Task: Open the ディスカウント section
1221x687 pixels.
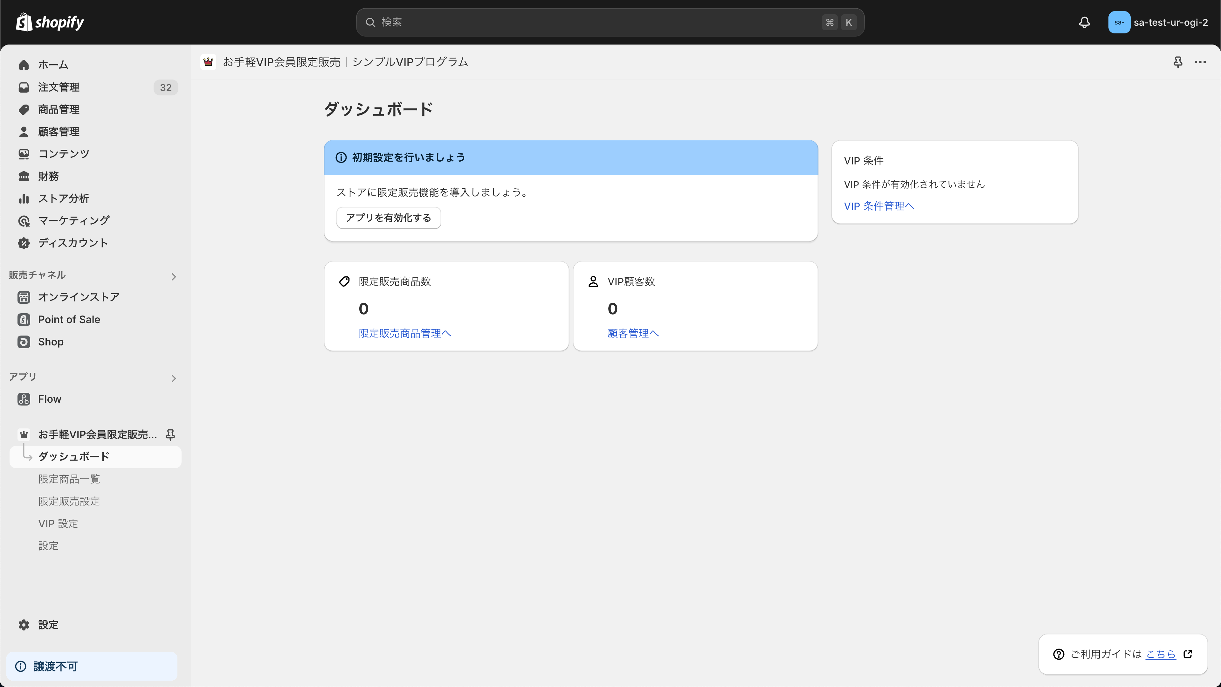Action: coord(72,243)
